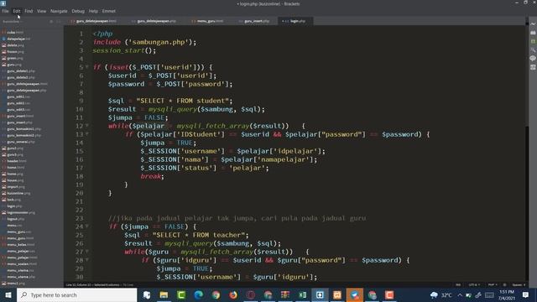Open logout.php in the file tree

click(x=15, y=219)
